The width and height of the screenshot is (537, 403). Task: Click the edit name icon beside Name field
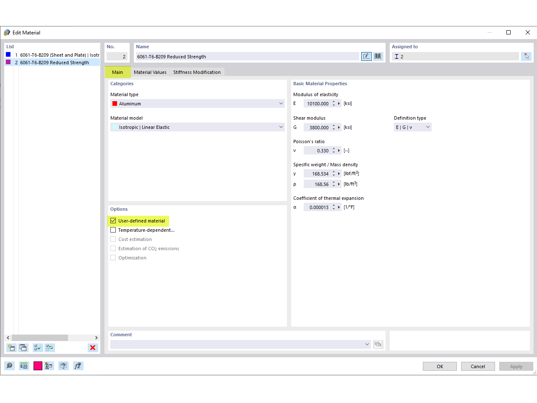pyautogui.click(x=366, y=56)
